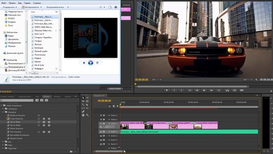Select the Rolling Edit tool
This screenshot has width=273, height=154.
click(87, 101)
